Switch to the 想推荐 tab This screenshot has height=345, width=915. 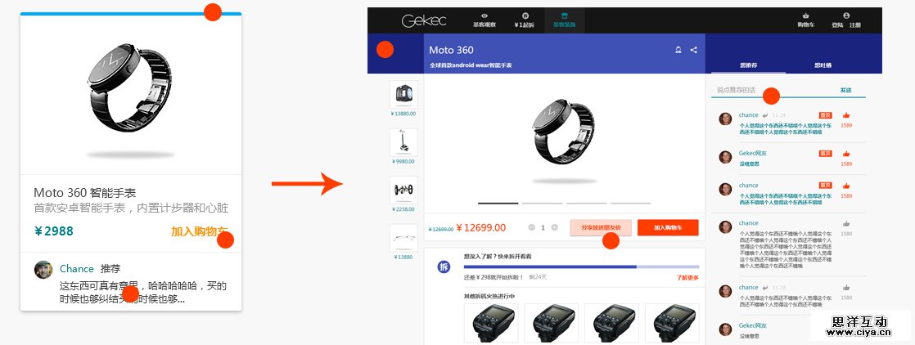(x=748, y=65)
